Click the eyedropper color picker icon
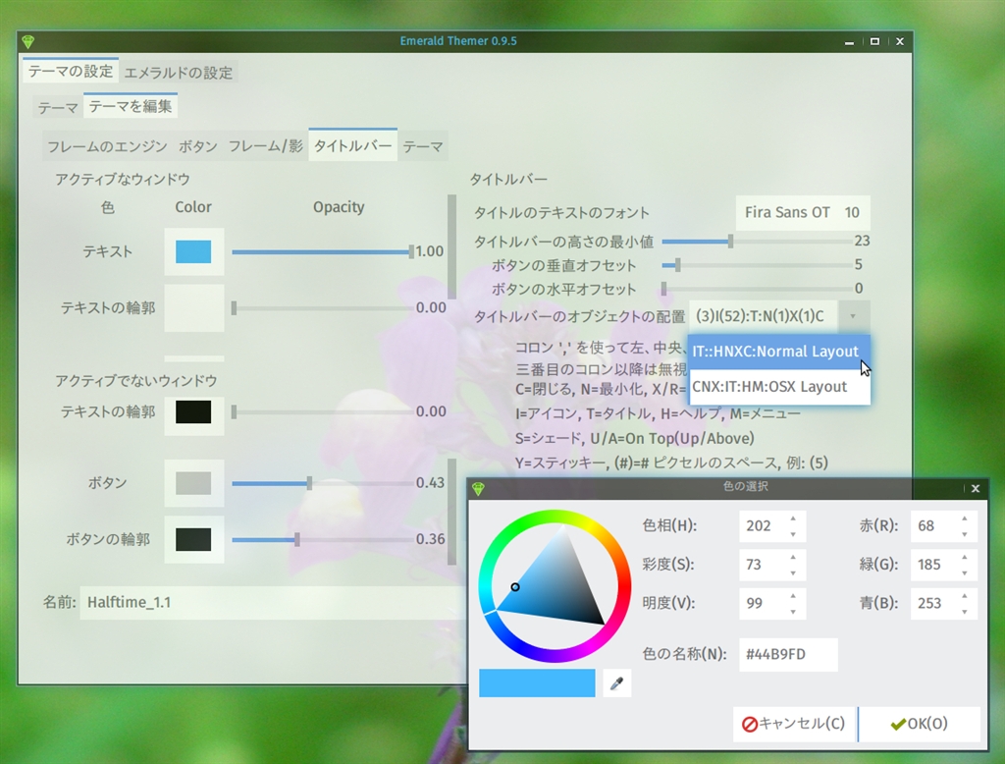 (616, 683)
